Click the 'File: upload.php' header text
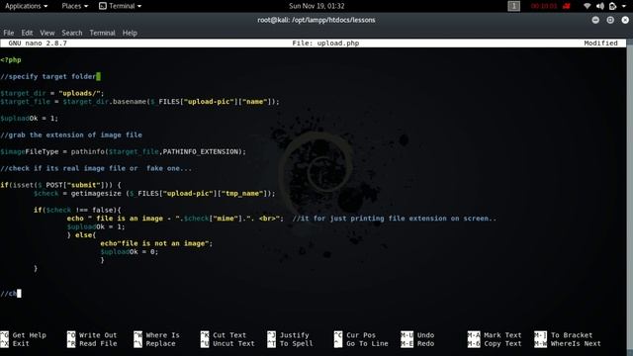The image size is (633, 356). coord(325,44)
